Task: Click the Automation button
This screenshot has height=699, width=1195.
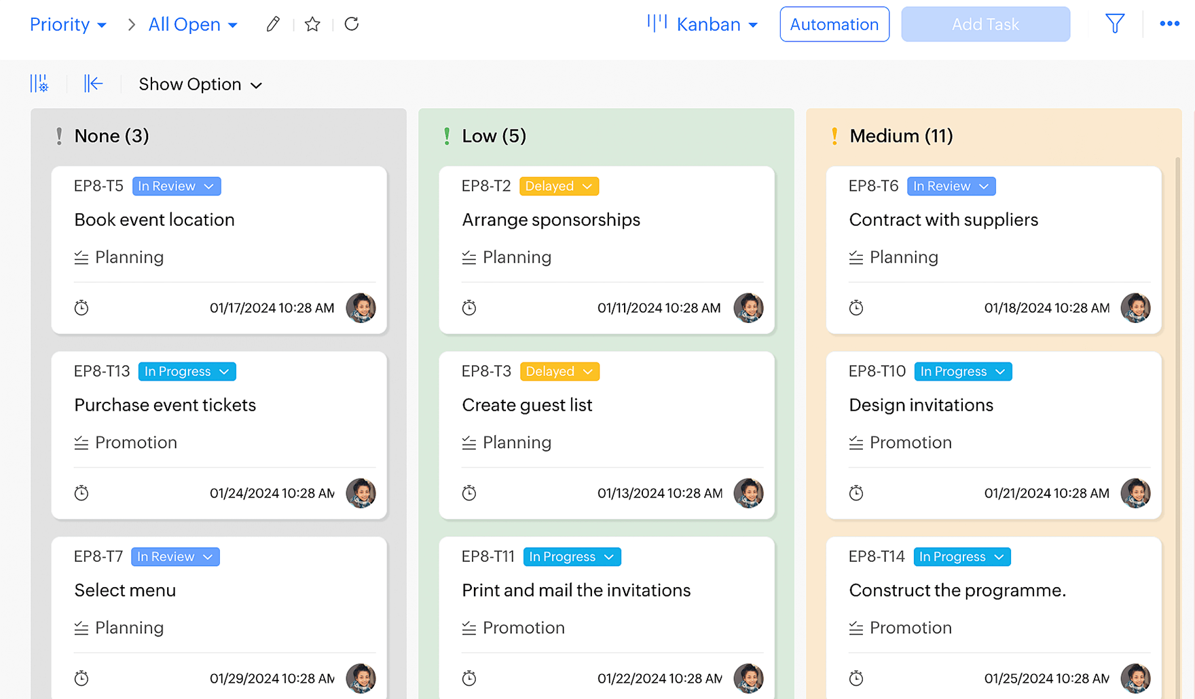Action: tap(834, 24)
